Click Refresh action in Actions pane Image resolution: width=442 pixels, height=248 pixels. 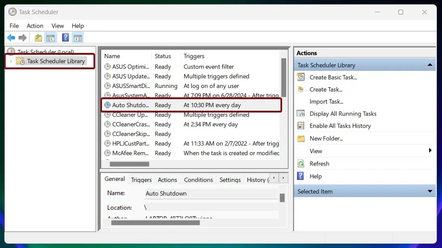319,164
